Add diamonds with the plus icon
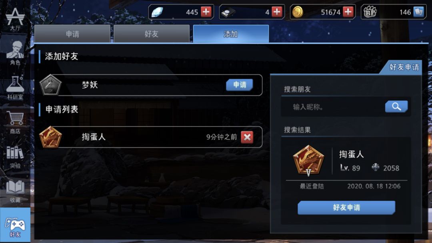 [206, 12]
